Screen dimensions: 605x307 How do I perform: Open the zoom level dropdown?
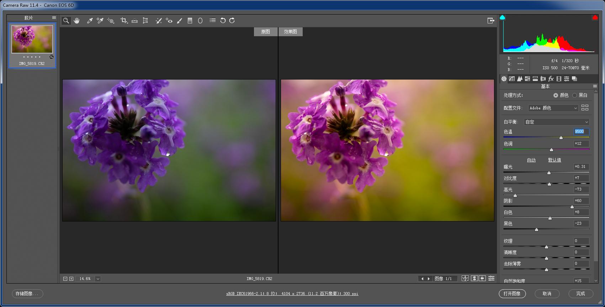click(x=98, y=279)
